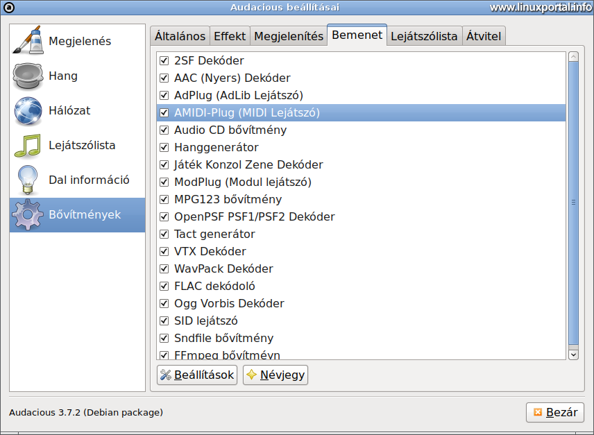Toggle the ModPlug (Modul lejátszó) checkbox
This screenshot has width=594, height=435.
(x=164, y=182)
